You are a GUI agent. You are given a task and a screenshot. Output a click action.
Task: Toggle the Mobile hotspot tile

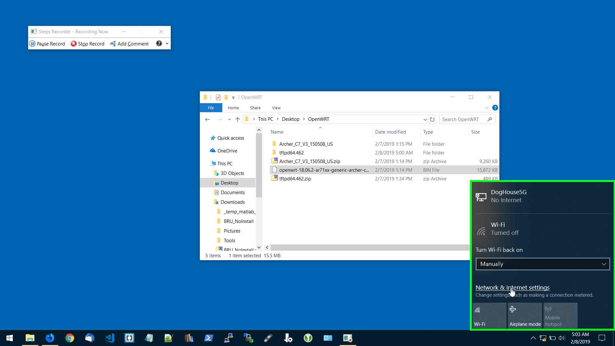[x=560, y=316]
